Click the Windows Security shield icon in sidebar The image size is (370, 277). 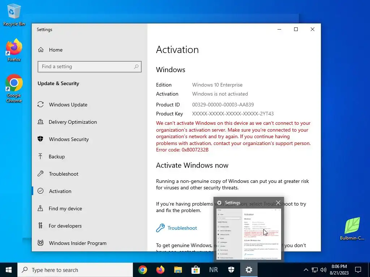[x=40, y=139]
